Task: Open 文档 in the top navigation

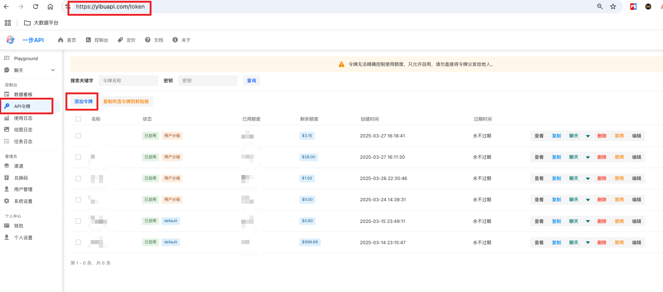Action: tap(154, 40)
